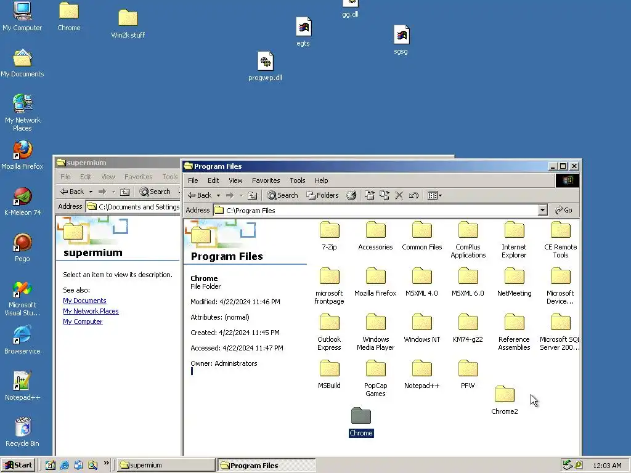Expand the Address bar dropdown in Program Files
631x473 pixels.
point(542,210)
